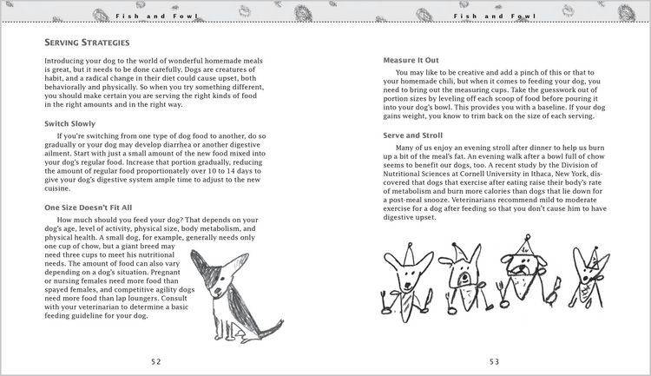651x376 pixels.
Task: Click the 'Measure It Out' subheading
Action: 411,60
